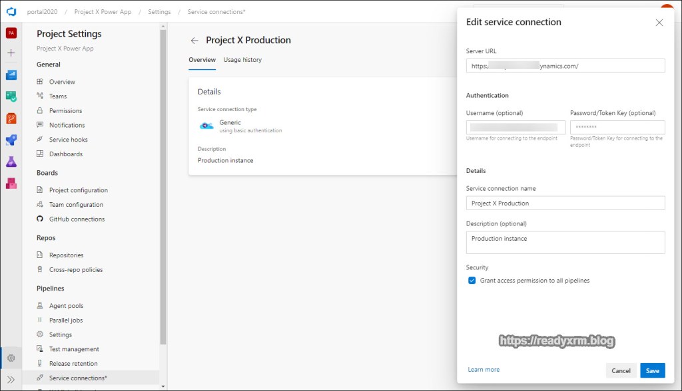The height and width of the screenshot is (391, 682).
Task: Open Artifacts icon in left rail
Action: [x=11, y=183]
